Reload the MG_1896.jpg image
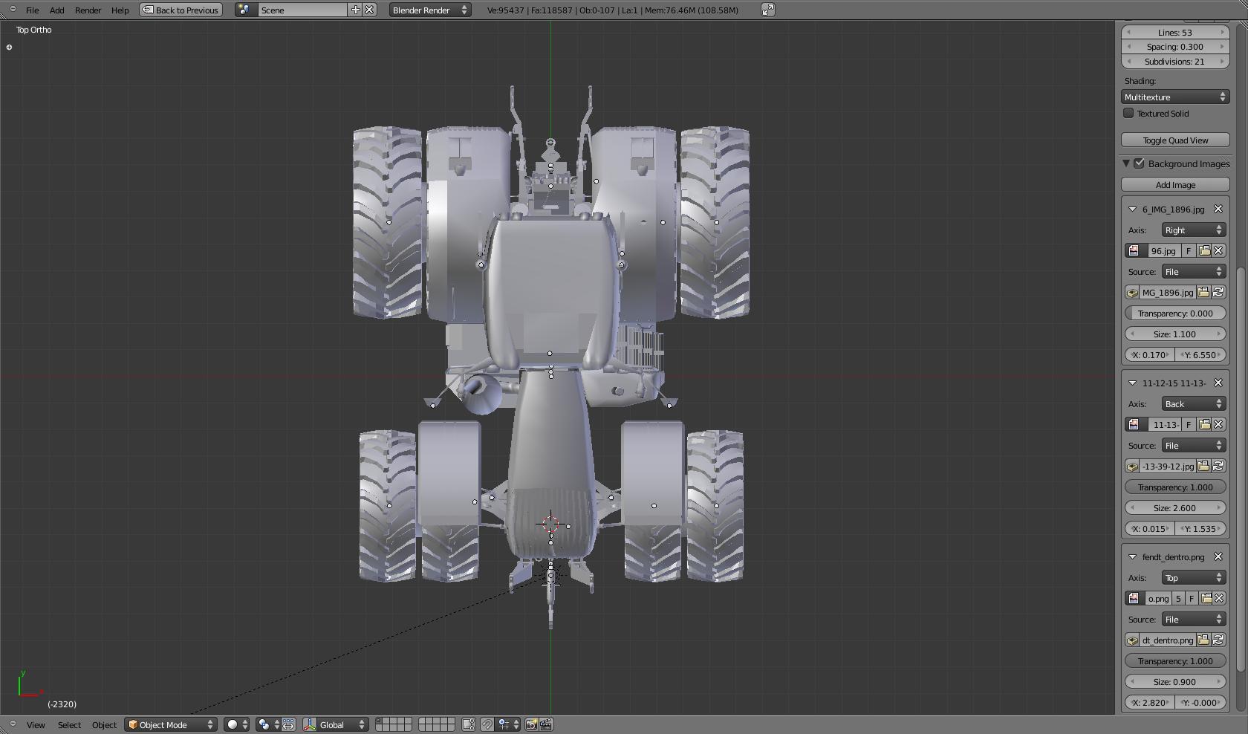Screen dimensions: 1248x734 1218,293
